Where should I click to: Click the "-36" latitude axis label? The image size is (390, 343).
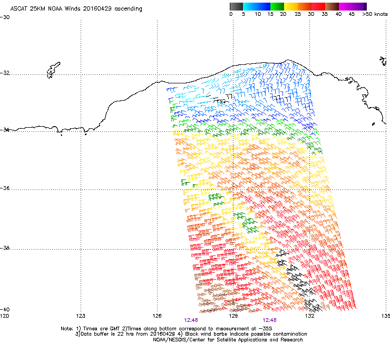pyautogui.click(x=5, y=188)
